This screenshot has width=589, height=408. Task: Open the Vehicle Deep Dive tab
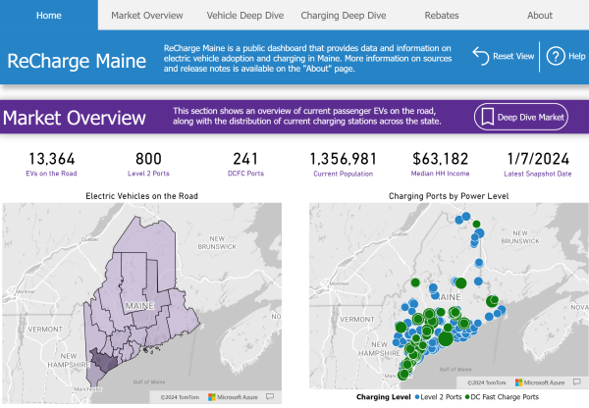coord(244,15)
